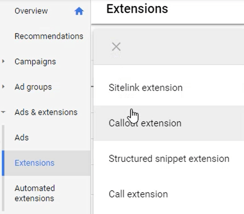Click the blue home icon beside Overview
Viewport: 244px width, 214px height.
(x=79, y=11)
